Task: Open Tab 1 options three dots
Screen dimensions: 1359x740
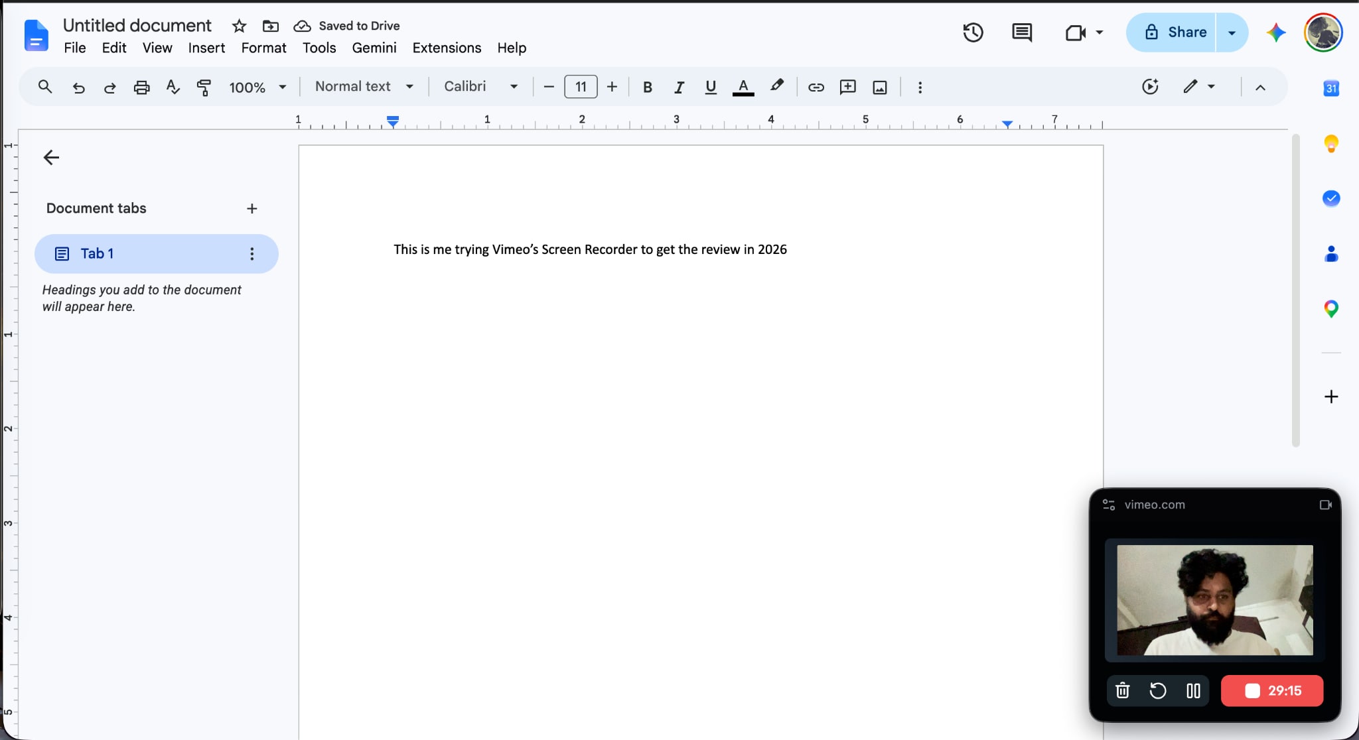Action: [x=251, y=253]
